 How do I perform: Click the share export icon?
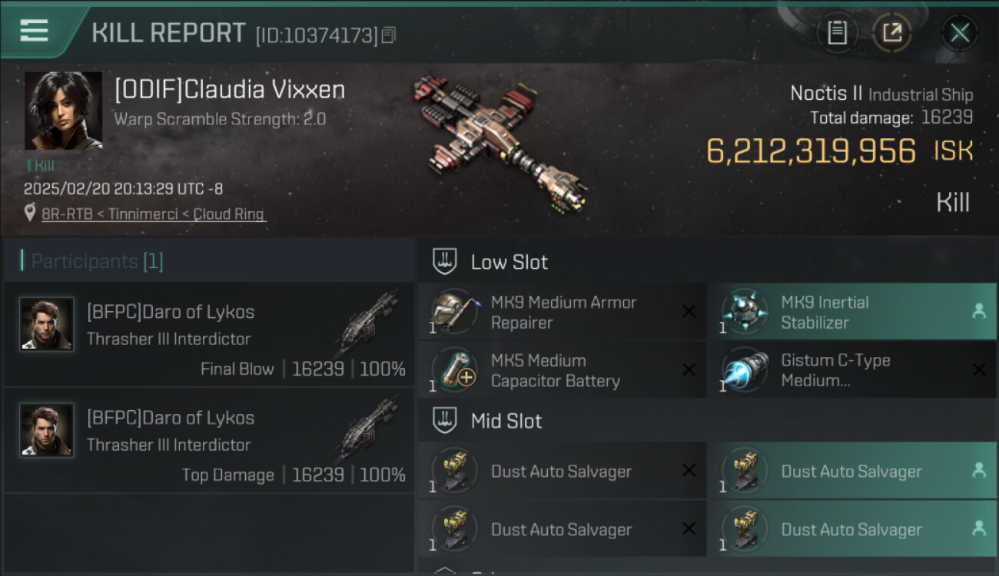(891, 33)
